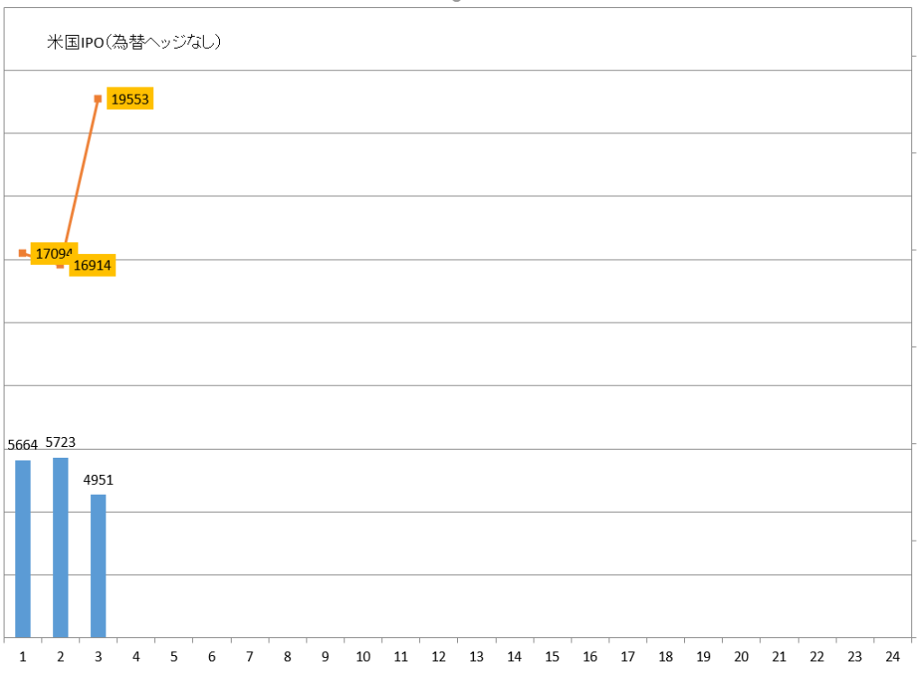Select the blue bar labeled 5723
This screenshot has height=674, width=923.
pyautogui.click(x=60, y=548)
